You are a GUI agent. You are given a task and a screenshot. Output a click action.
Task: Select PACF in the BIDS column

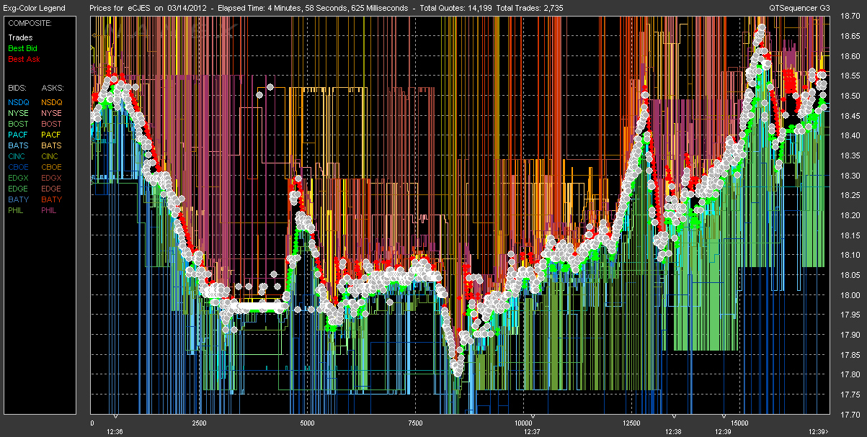tap(19, 135)
